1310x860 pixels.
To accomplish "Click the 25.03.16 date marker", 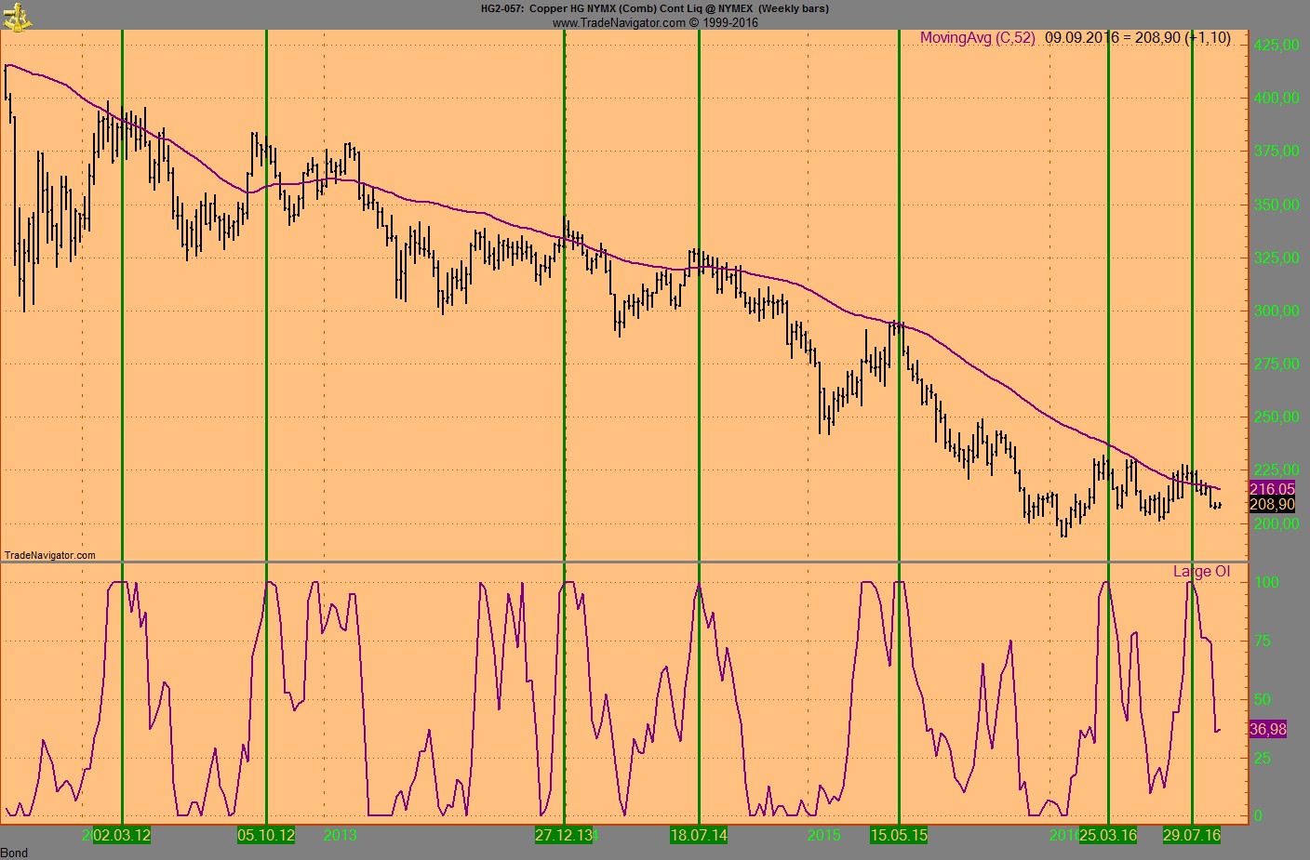I will pyautogui.click(x=1108, y=835).
